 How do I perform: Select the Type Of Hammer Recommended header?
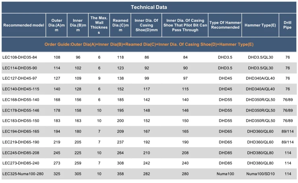(x=225, y=25)
